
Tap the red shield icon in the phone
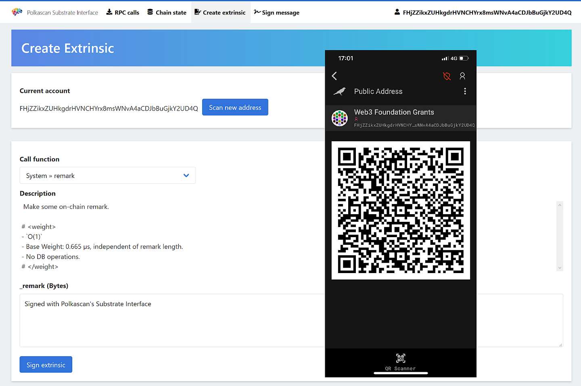447,76
